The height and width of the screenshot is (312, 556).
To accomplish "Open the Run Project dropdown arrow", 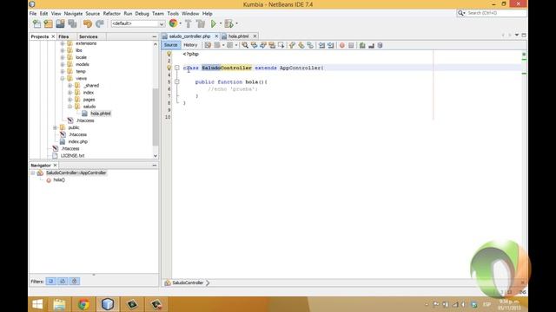I will [221, 23].
